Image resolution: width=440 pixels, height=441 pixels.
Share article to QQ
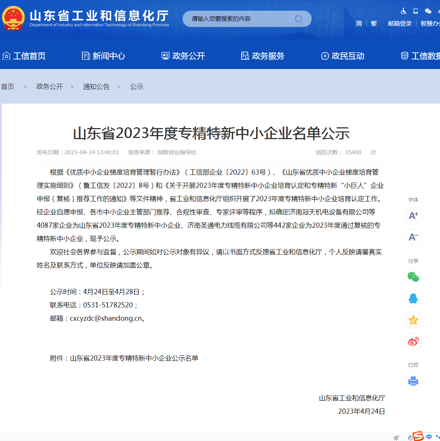point(413,299)
